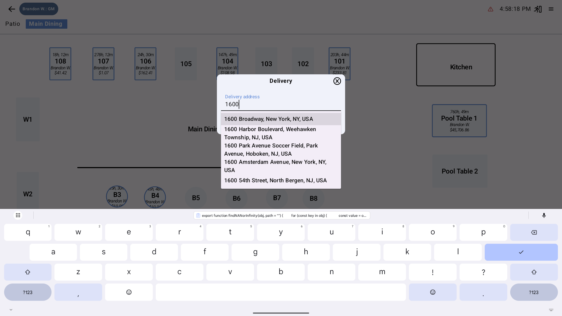Tap the Brandon W.: GM button
Screen dimensions: 562x316
click(39, 9)
